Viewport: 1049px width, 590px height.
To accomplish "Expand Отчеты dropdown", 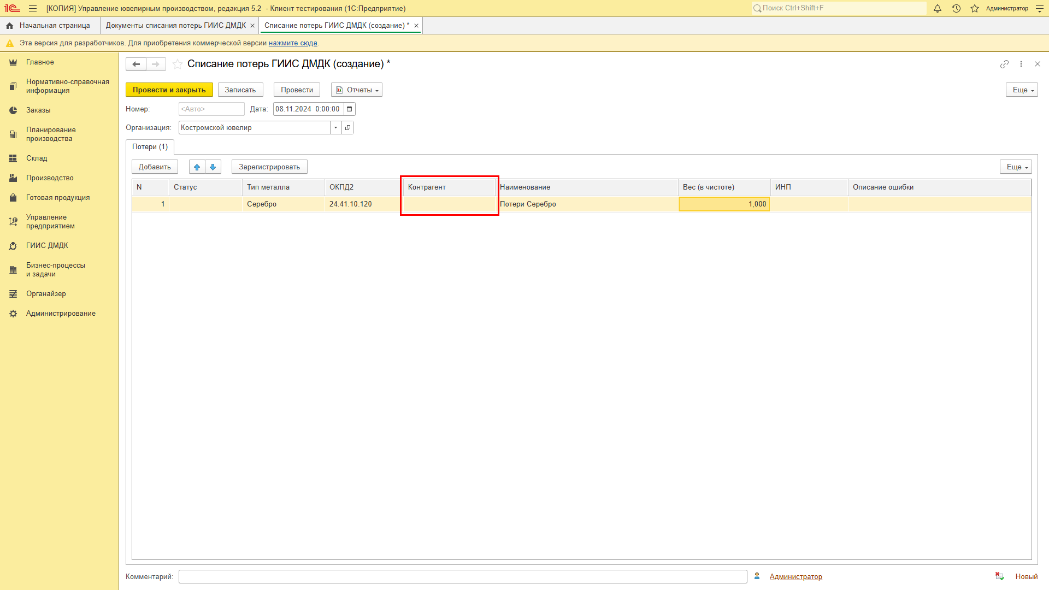I will pos(357,90).
